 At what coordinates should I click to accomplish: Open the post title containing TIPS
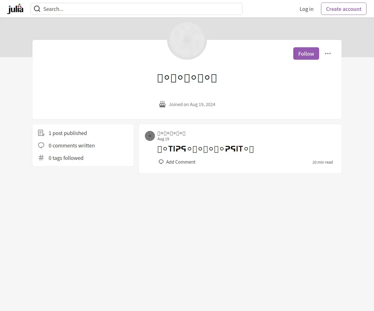206,149
